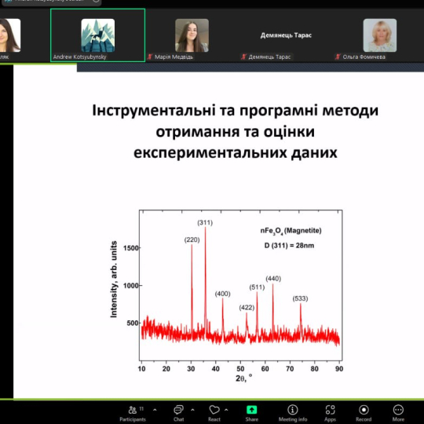Open the Participants panel
The image size is (424, 424).
tap(133, 413)
